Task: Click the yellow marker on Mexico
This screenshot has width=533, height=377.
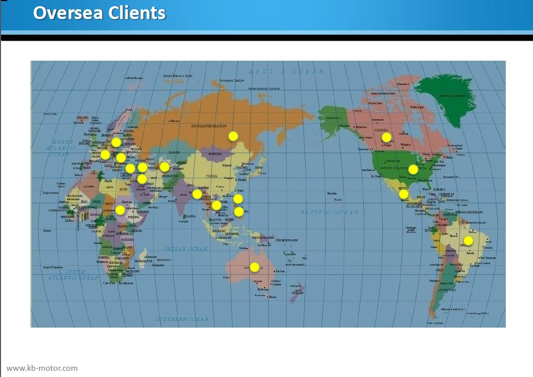Action: pos(404,194)
